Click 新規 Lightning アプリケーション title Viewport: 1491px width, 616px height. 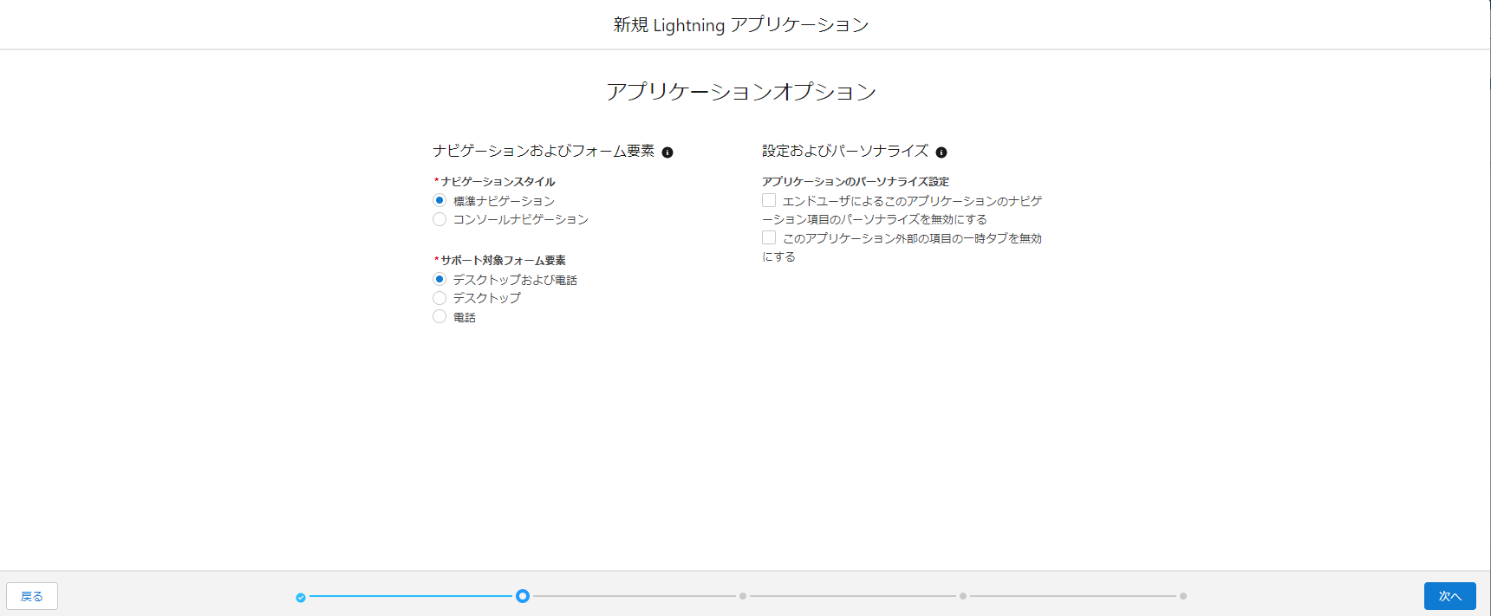coord(741,25)
